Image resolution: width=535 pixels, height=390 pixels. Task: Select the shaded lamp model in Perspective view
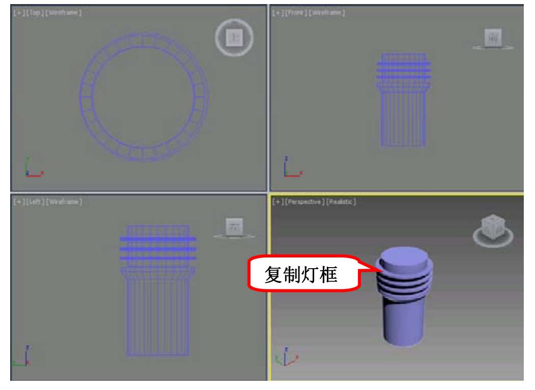tap(403, 316)
